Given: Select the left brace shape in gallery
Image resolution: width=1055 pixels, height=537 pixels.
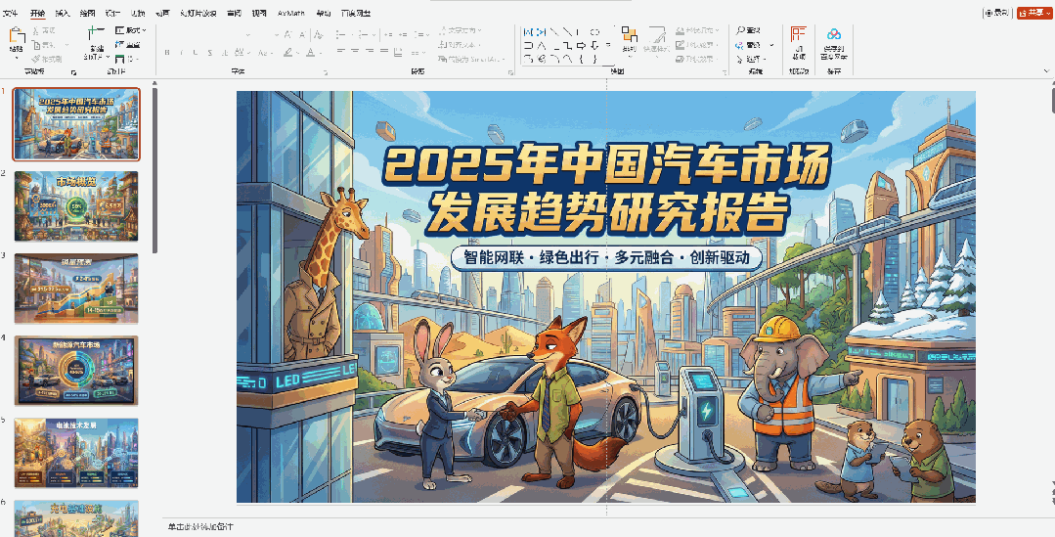Looking at the screenshot, I should [x=582, y=60].
